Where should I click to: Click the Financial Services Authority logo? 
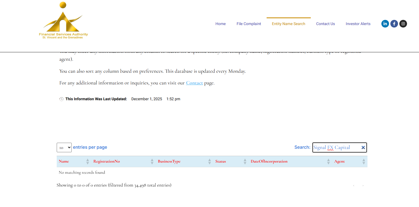coord(63,21)
